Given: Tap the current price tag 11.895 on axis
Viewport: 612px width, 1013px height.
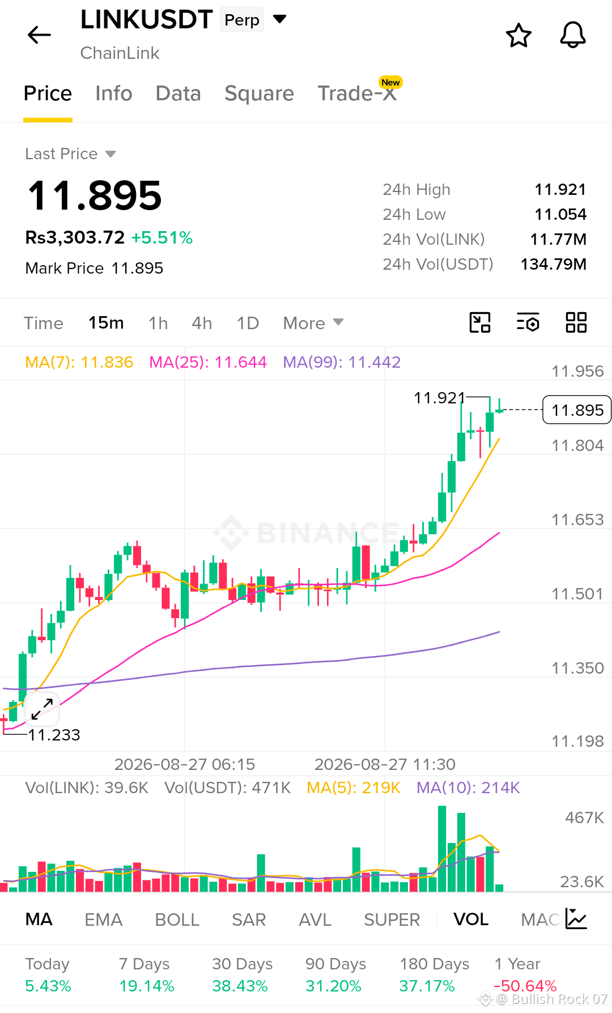Looking at the screenshot, I should click(x=577, y=410).
